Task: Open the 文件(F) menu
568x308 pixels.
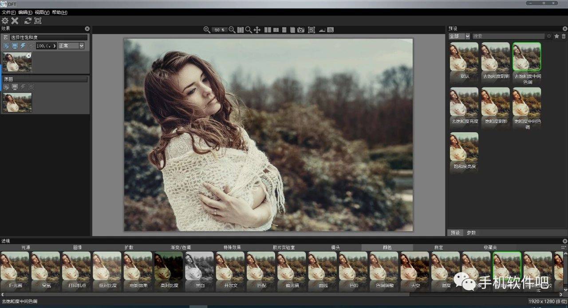Action: tap(8, 12)
